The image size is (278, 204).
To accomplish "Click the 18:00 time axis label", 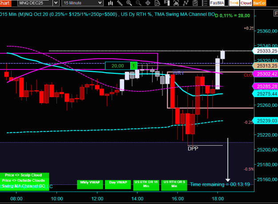I will pos(218,199).
